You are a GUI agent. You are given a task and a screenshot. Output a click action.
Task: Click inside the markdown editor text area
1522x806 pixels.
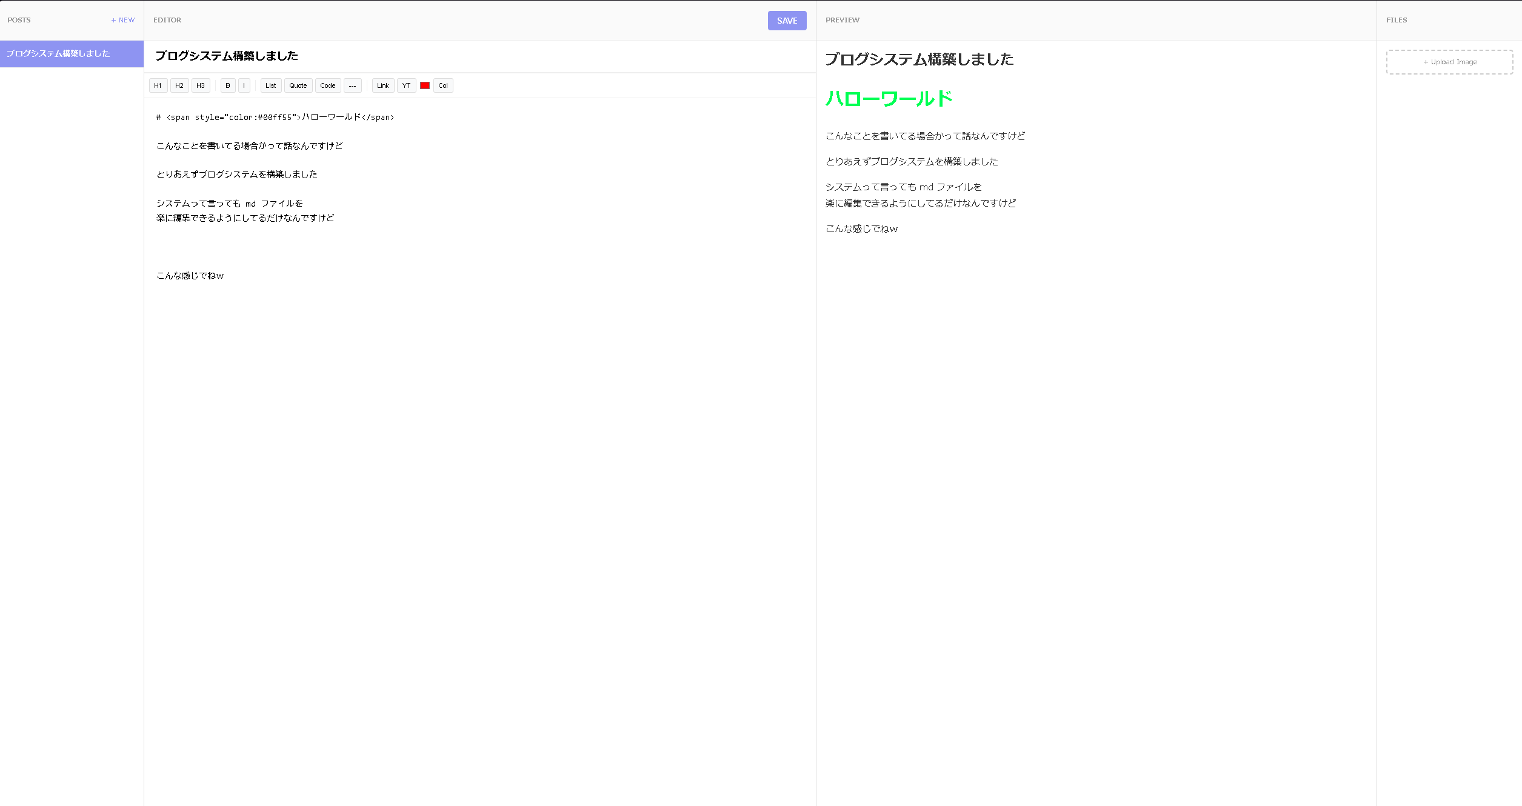(x=479, y=424)
